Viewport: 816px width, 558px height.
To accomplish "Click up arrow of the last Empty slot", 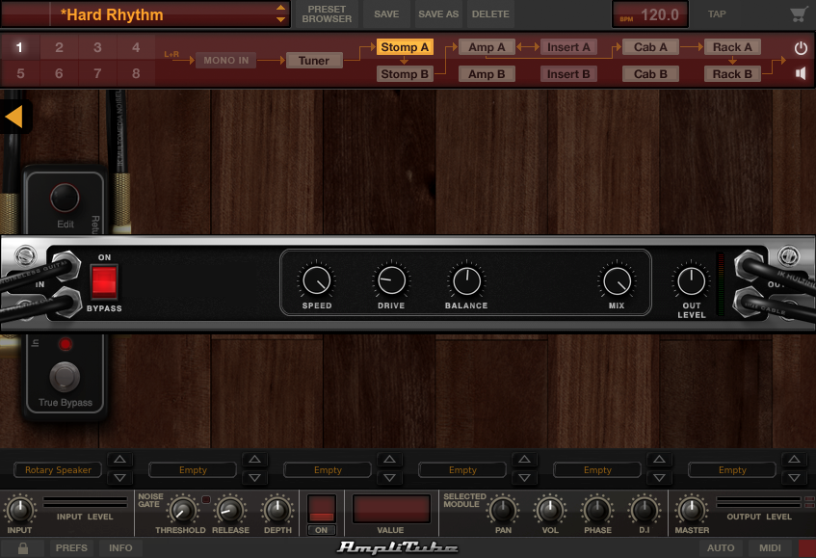I will tap(794, 459).
